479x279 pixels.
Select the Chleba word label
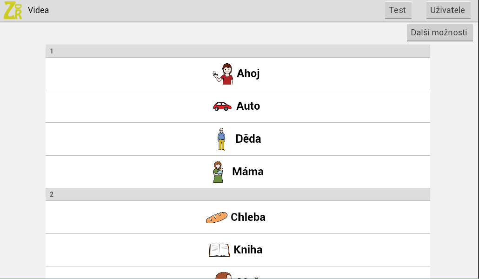248,217
